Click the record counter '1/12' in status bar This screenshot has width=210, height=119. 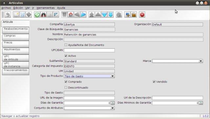pos(205,116)
